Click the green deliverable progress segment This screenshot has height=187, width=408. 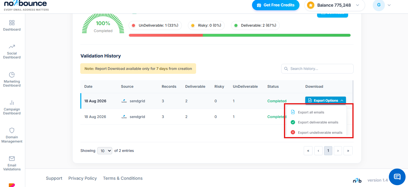click(277, 35)
